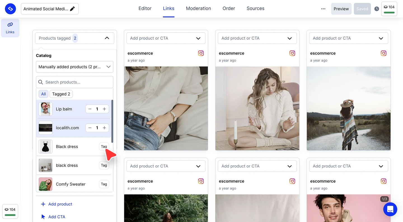Click Instagram icon on third top-row post

click(x=384, y=53)
